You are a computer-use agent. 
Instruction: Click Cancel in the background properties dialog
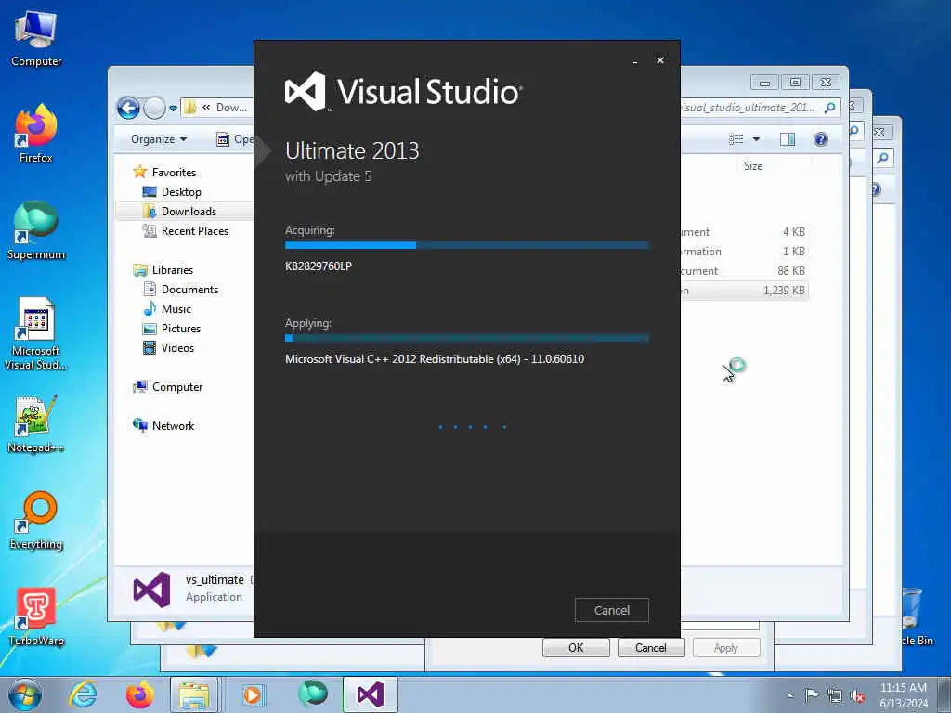coord(651,647)
